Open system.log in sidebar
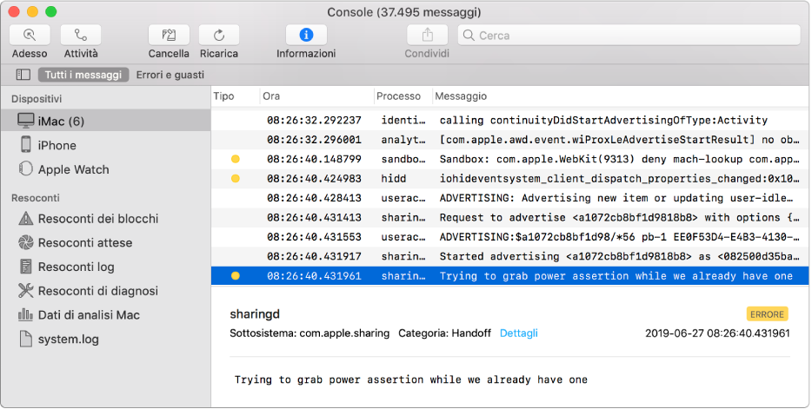The height and width of the screenshot is (409, 812). [x=106, y=340]
